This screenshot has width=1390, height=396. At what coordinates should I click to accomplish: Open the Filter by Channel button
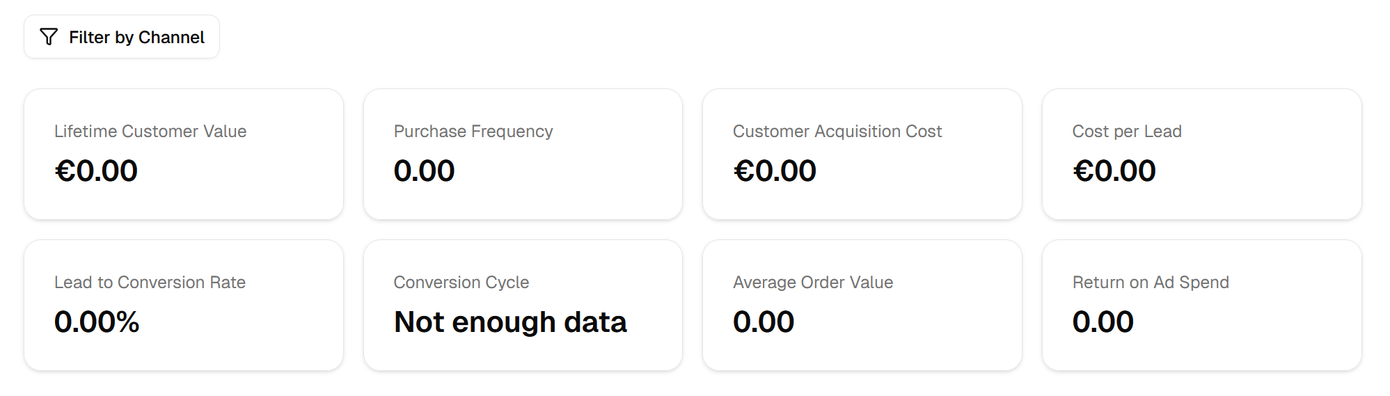(122, 37)
